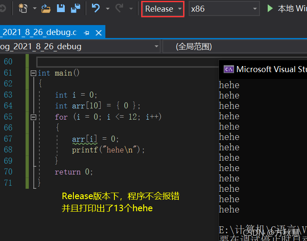
Task: Click the 'int main()' declaration
Action: pos(59,73)
